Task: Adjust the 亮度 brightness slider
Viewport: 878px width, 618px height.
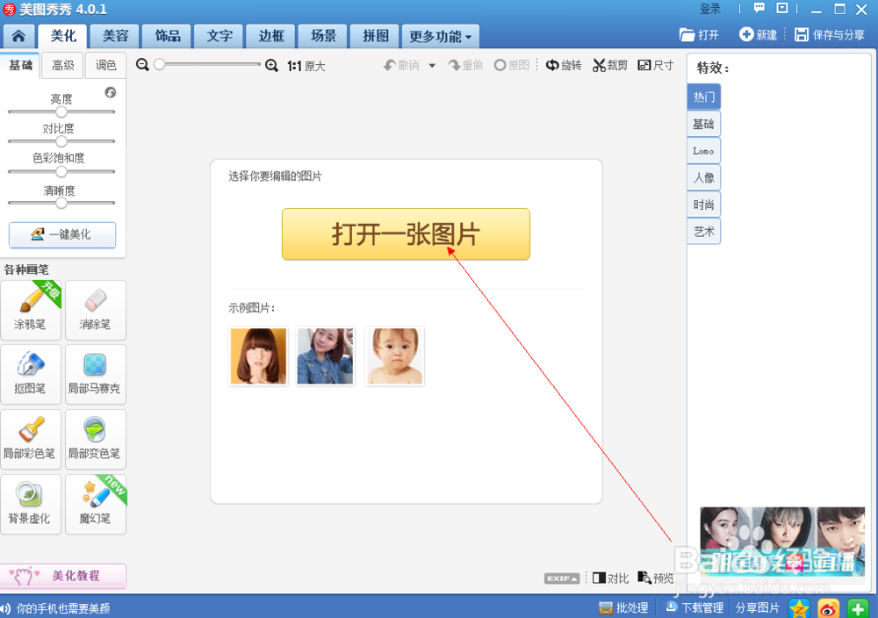Action: pos(61,111)
